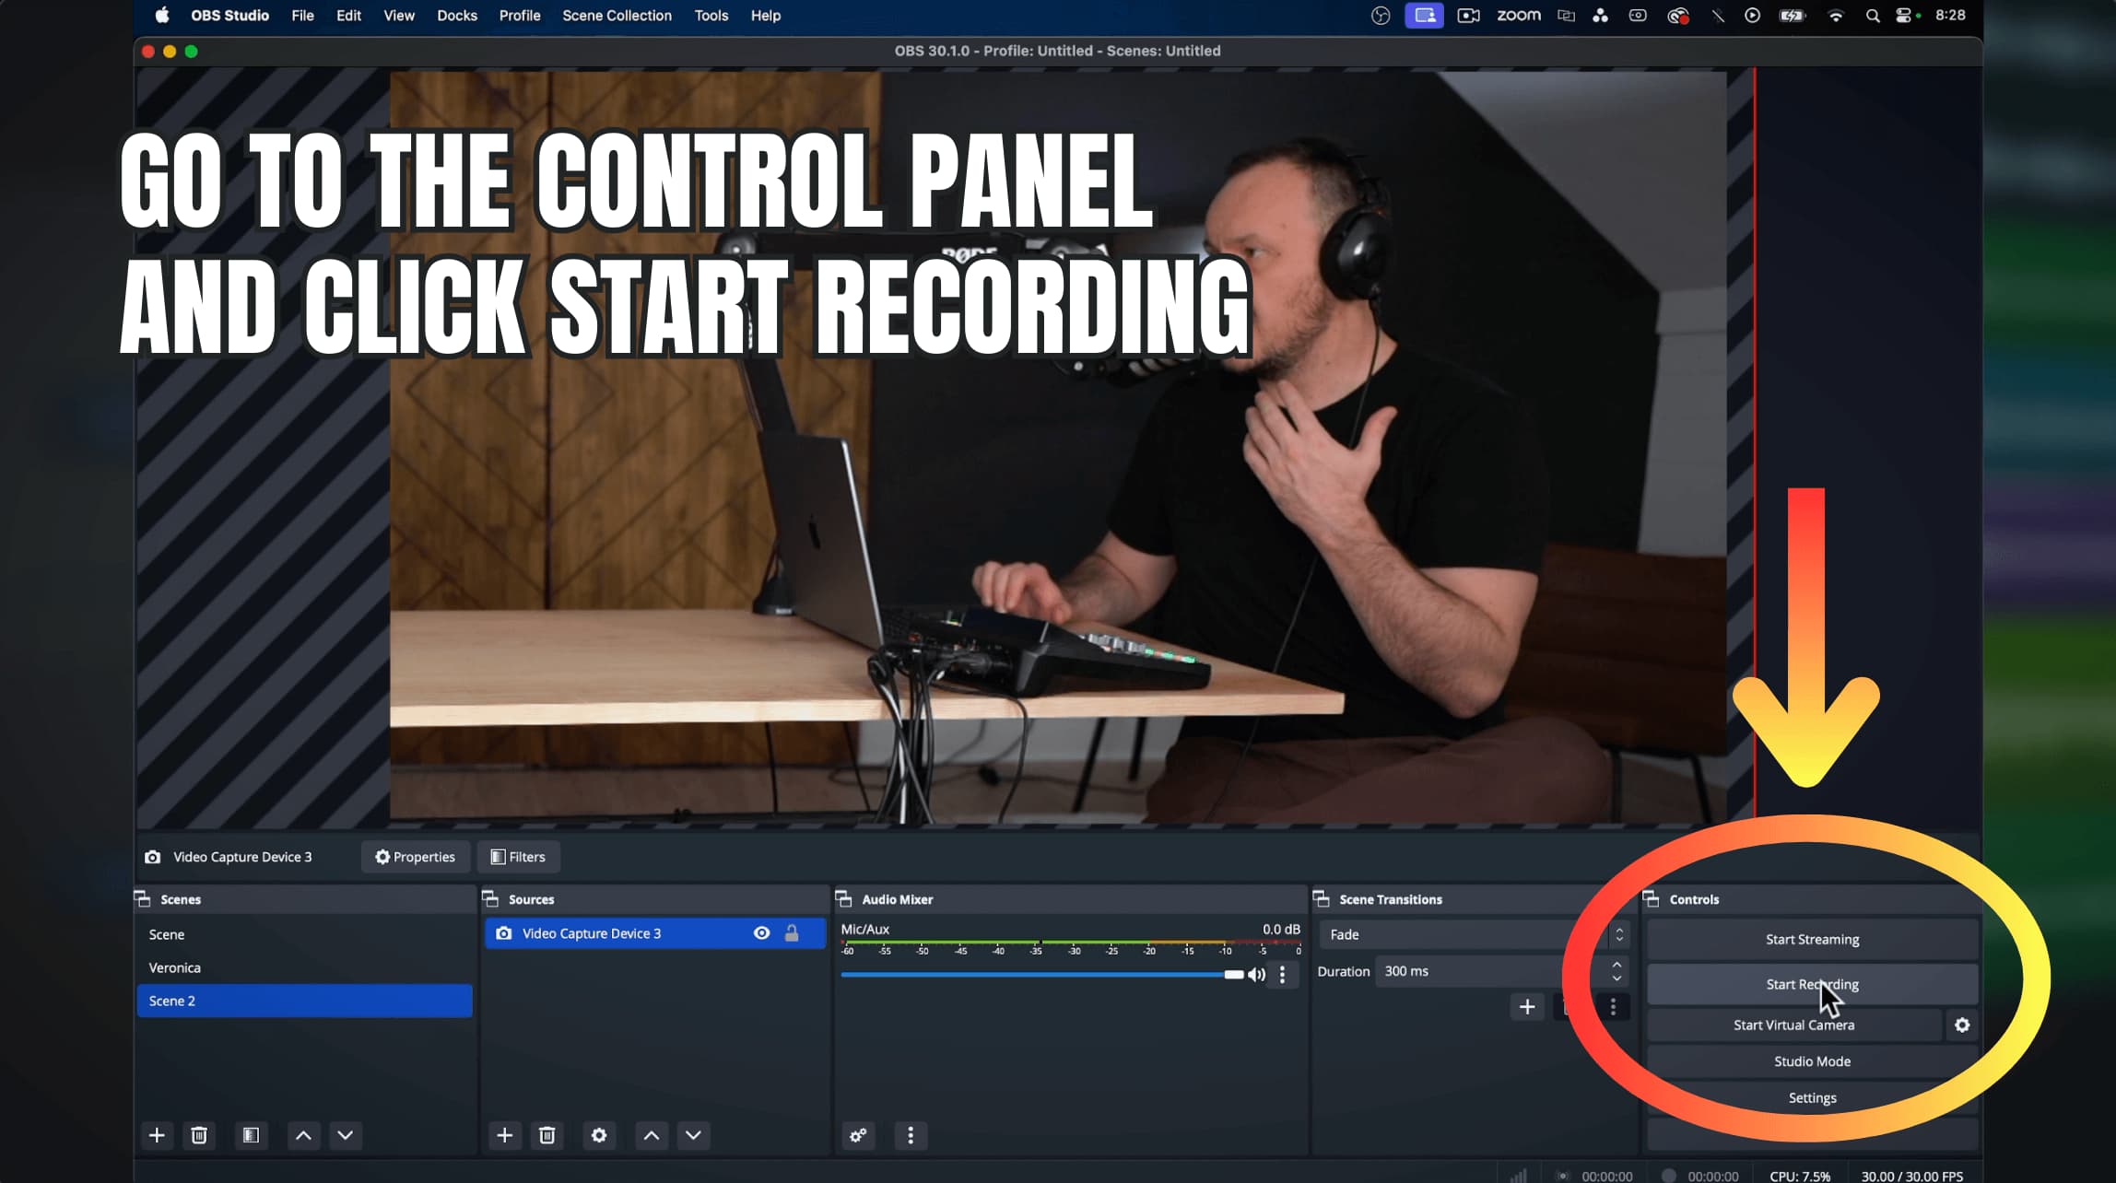Click the Fade dropdown arrows
This screenshot has height=1183, width=2116.
click(x=1619, y=934)
